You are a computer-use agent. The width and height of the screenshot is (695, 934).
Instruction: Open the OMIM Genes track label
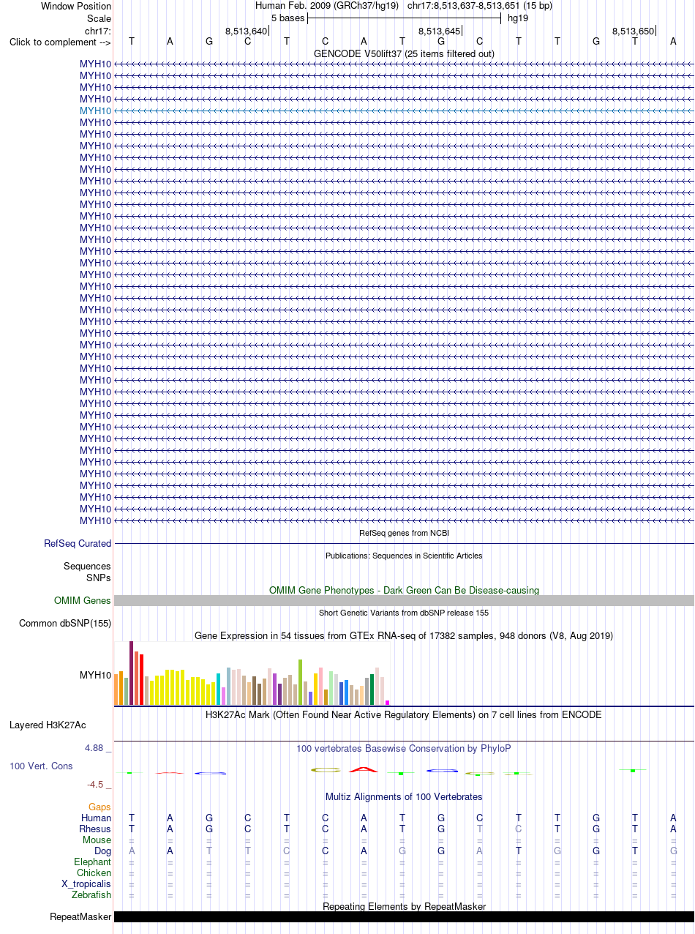83,600
